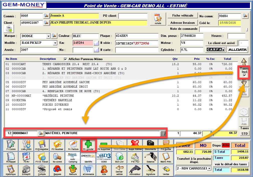Click move item up arrow
Image resolution: width=253 pixels, height=177 pixels.
coord(244,62)
